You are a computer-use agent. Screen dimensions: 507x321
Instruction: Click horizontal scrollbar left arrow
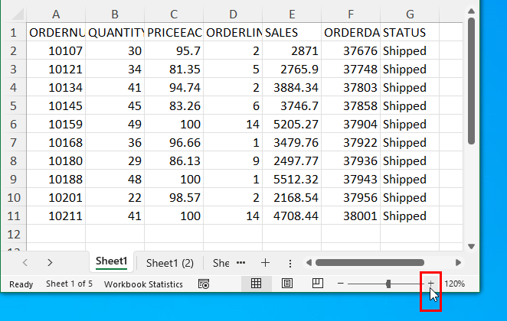coord(309,263)
